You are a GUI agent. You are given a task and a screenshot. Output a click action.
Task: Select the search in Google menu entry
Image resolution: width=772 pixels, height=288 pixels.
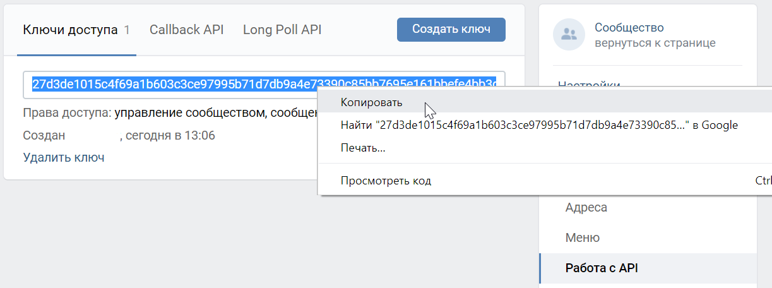538,125
